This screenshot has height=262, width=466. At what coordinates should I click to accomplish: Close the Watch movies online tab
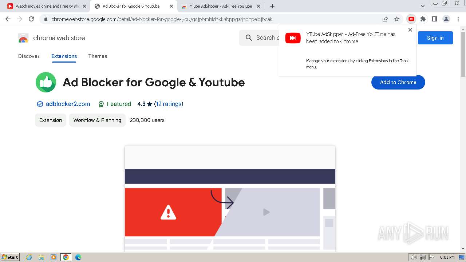pos(84,6)
